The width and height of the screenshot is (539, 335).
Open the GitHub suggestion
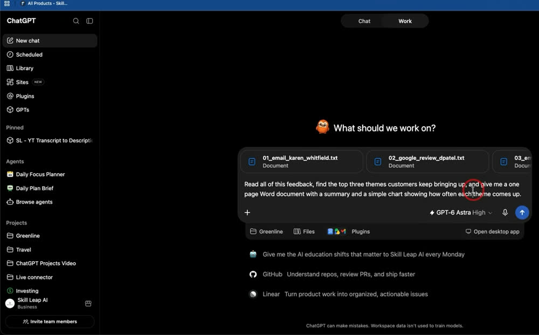[332, 274]
